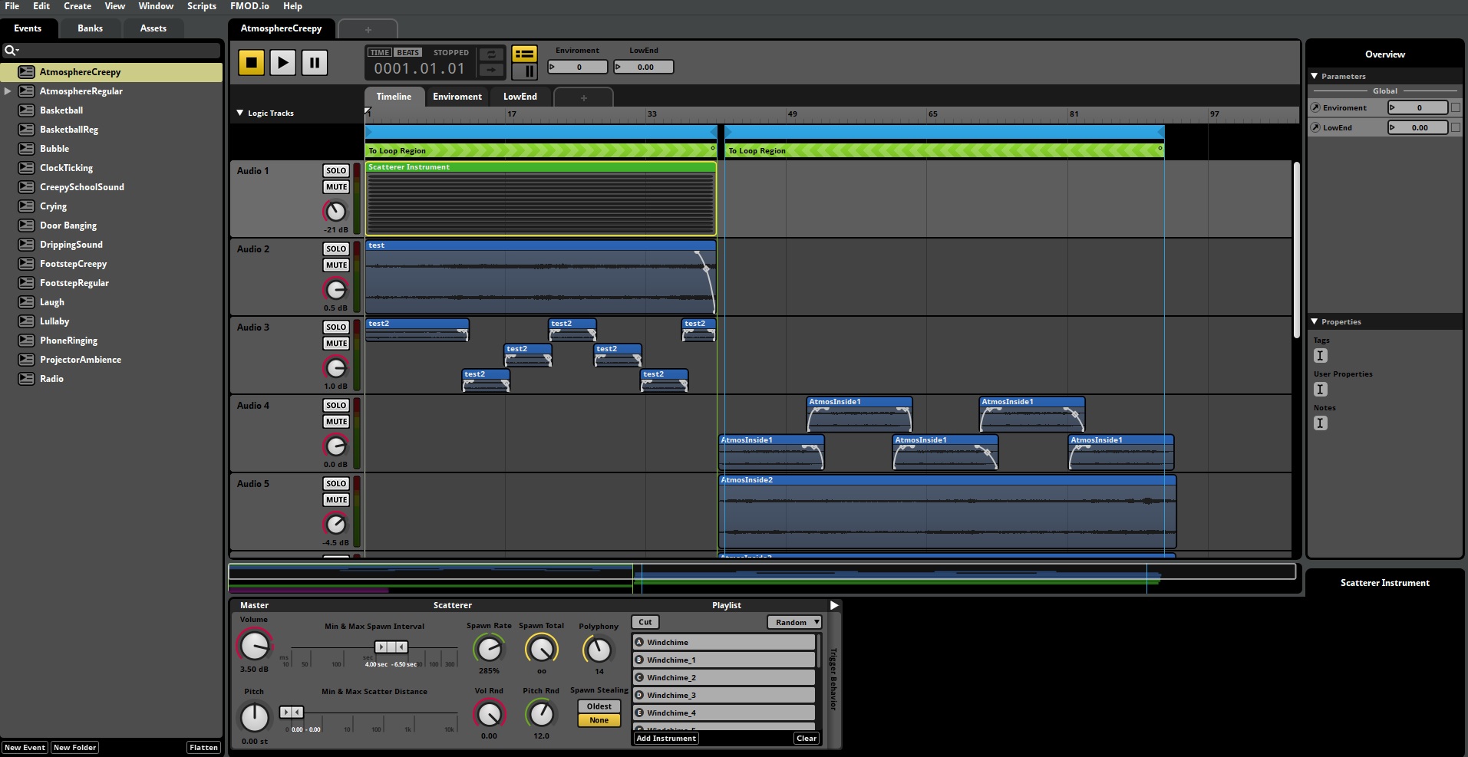
Task: Collapse the Logic Tracks section
Action: 239,113
